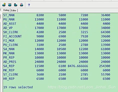Click the value 4200 in SH_CLERK row
Viewport: 118px width, 92px height.
(40, 32)
